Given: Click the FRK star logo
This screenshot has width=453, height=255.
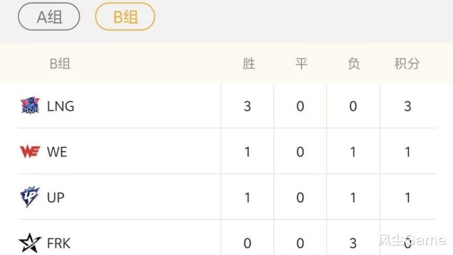Looking at the screenshot, I should click(x=30, y=242).
